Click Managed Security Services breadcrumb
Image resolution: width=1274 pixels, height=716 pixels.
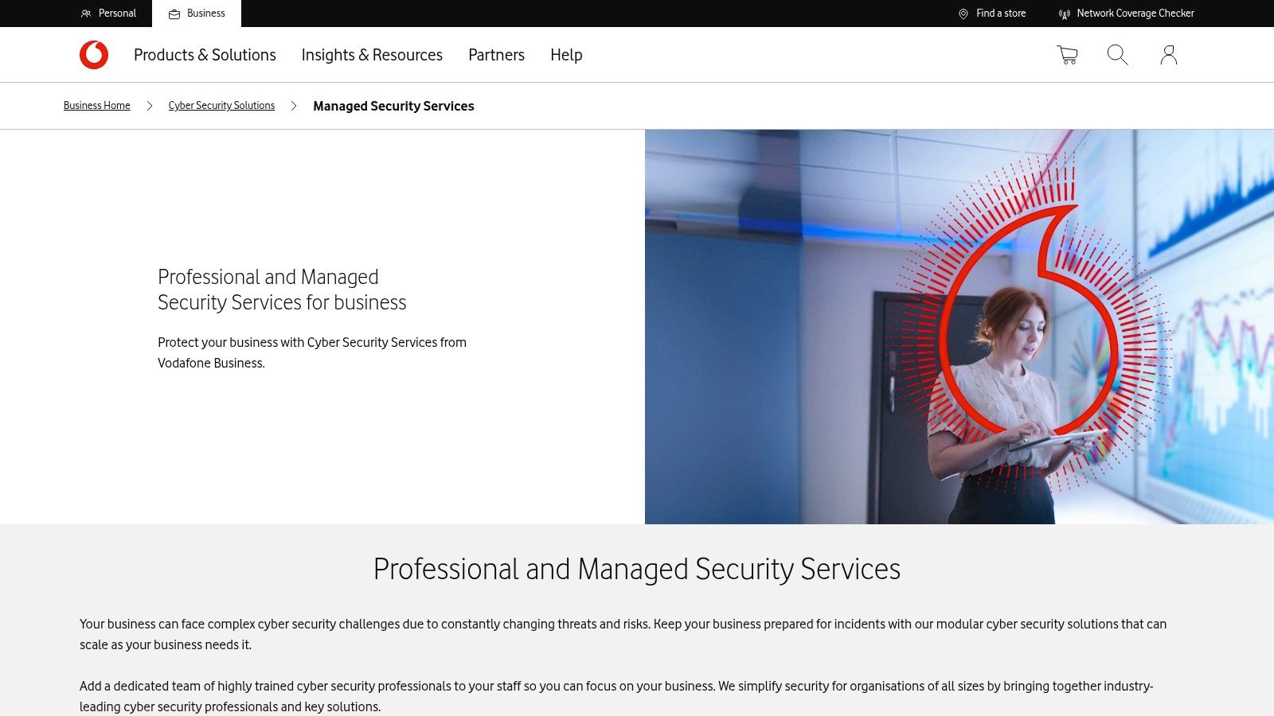(393, 106)
